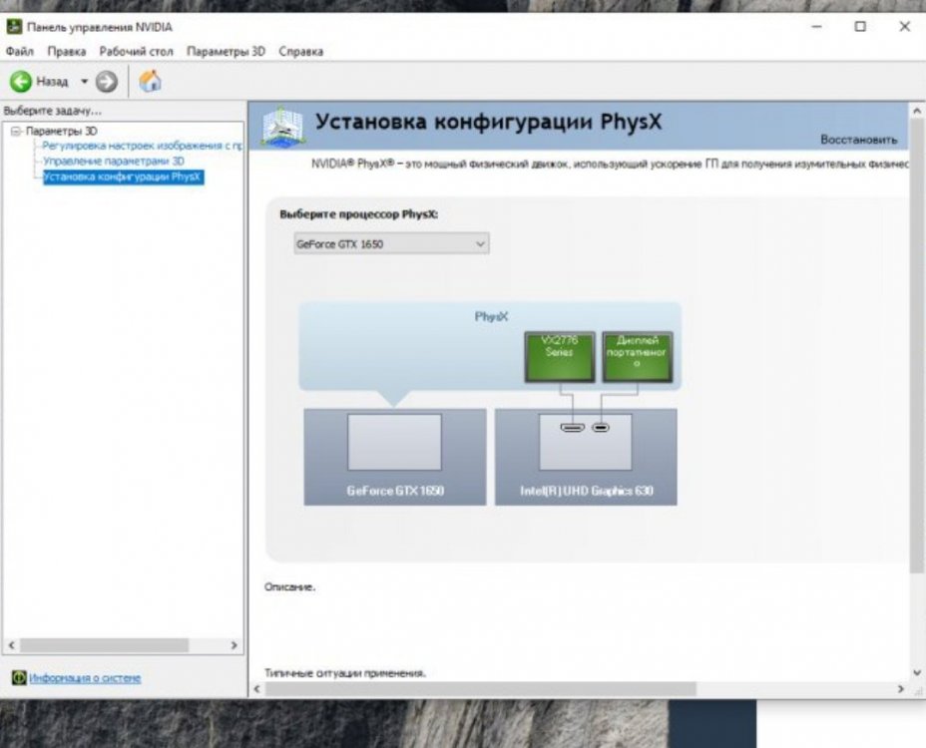Select the VX2776 Series display icon
926x748 pixels.
coord(559,357)
